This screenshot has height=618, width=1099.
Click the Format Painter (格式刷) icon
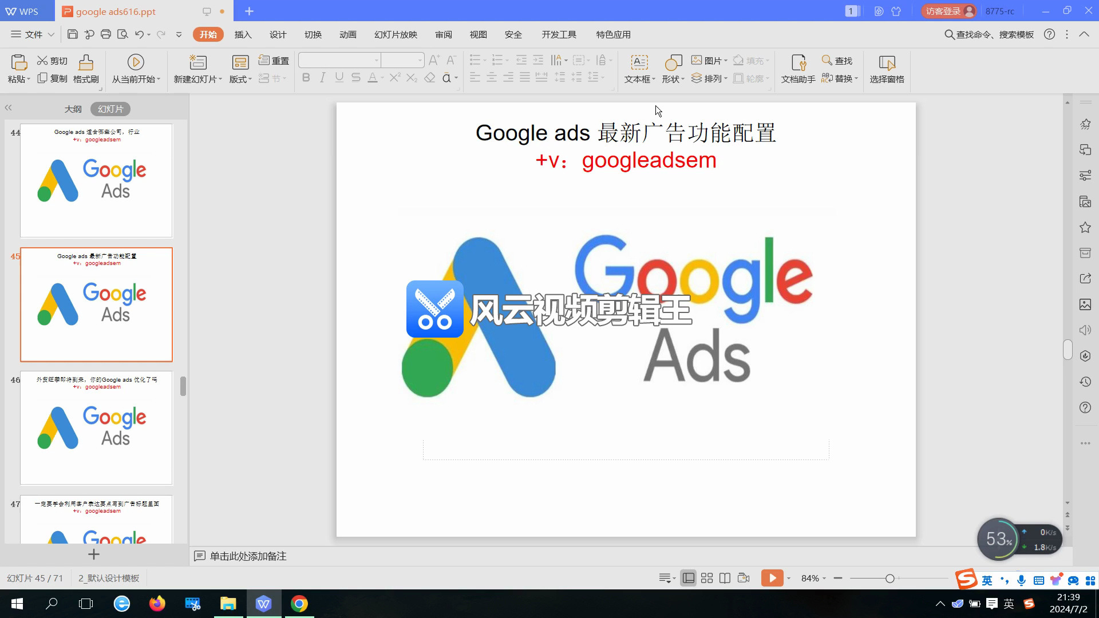click(86, 62)
